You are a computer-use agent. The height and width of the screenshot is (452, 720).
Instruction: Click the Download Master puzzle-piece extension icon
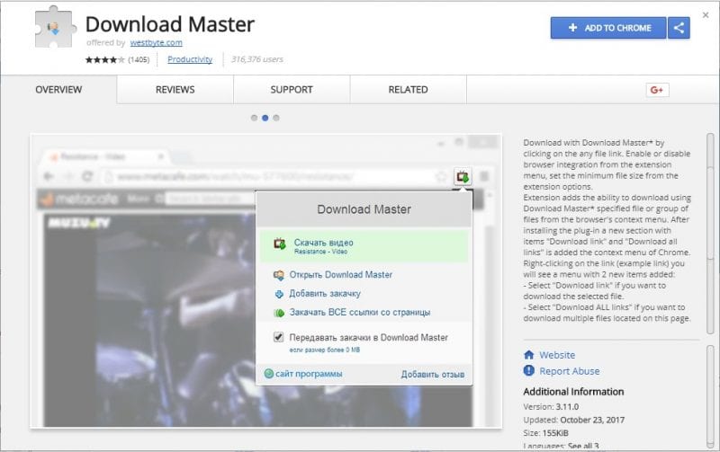coord(55,28)
